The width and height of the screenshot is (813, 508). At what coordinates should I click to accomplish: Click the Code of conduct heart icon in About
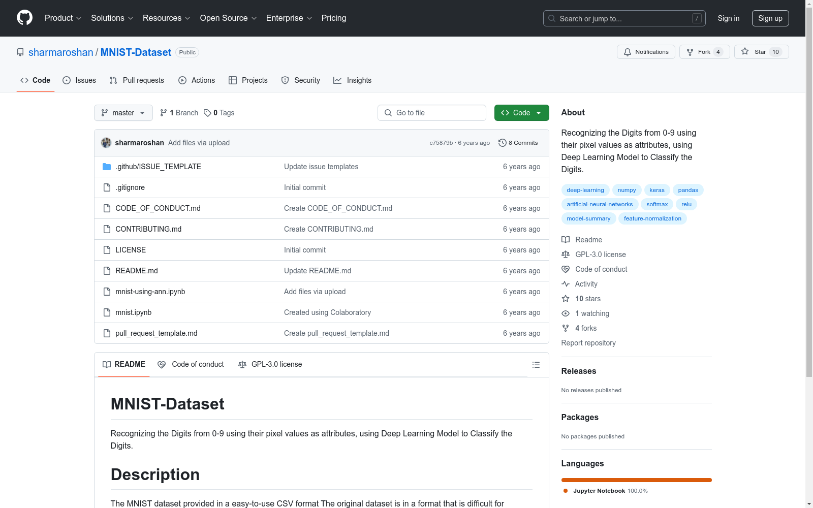point(566,269)
